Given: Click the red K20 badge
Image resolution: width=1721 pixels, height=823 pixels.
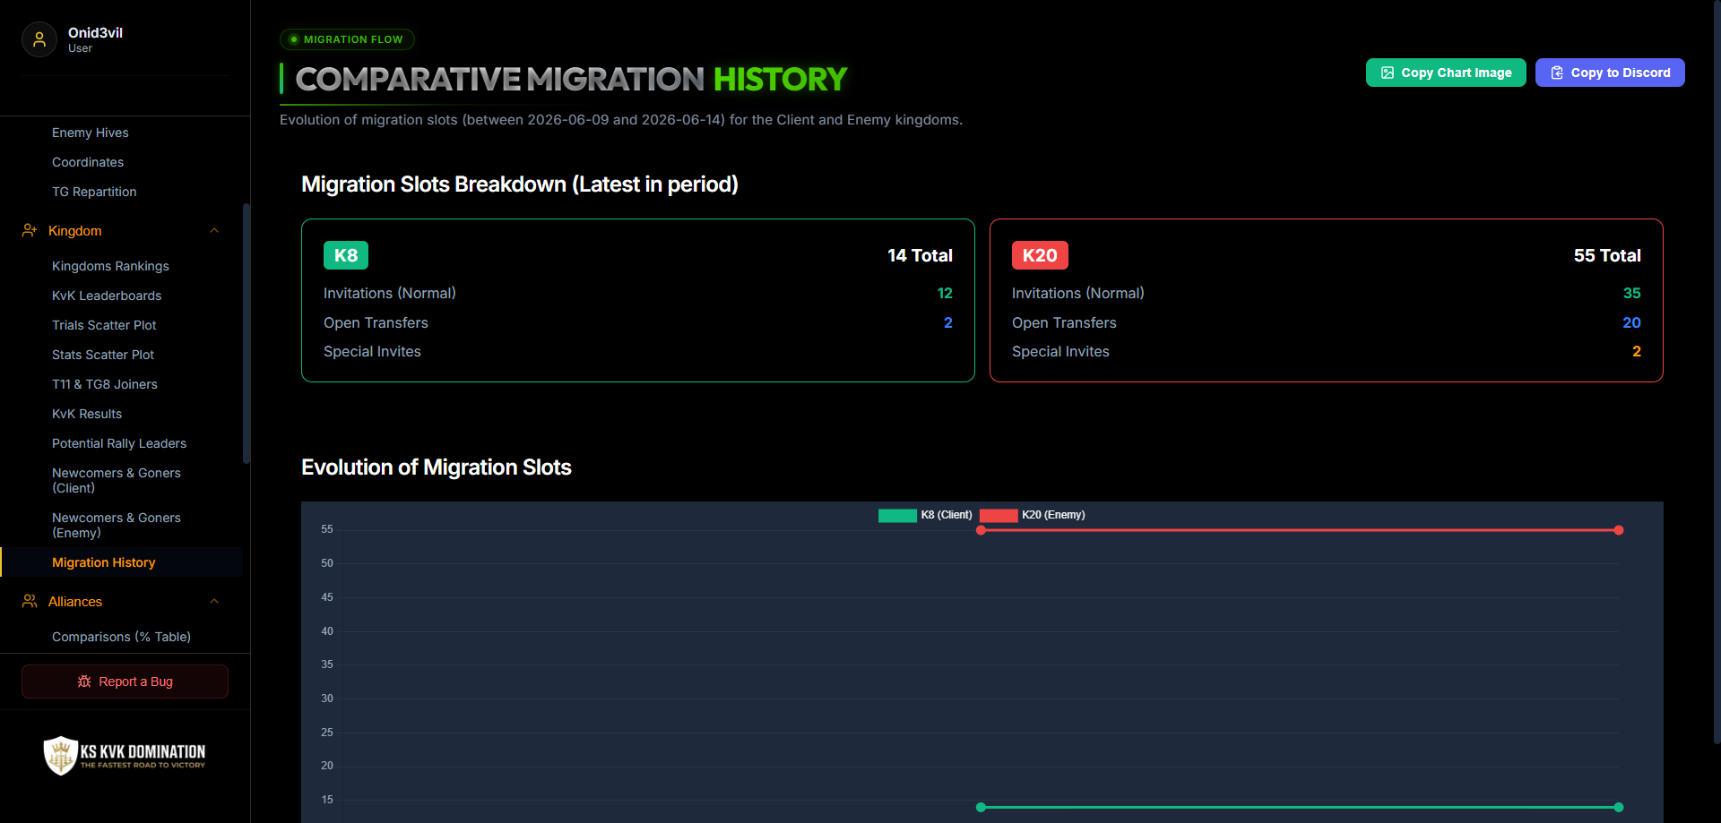Looking at the screenshot, I should 1040,255.
